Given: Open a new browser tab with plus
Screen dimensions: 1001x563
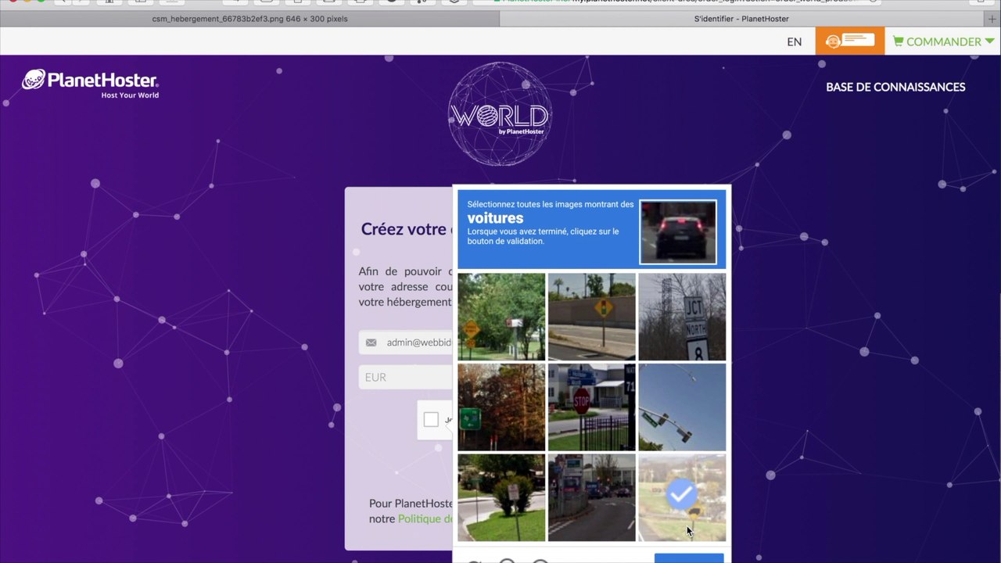Looking at the screenshot, I should (x=992, y=19).
